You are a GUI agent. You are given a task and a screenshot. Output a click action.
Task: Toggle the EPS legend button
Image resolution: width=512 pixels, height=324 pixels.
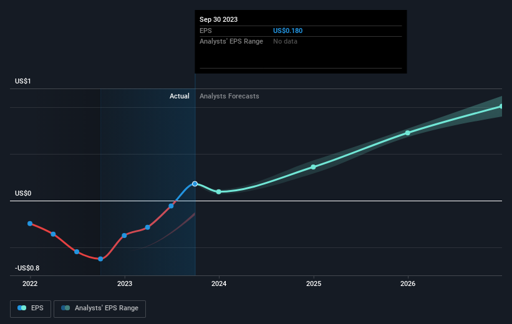pyautogui.click(x=31, y=308)
